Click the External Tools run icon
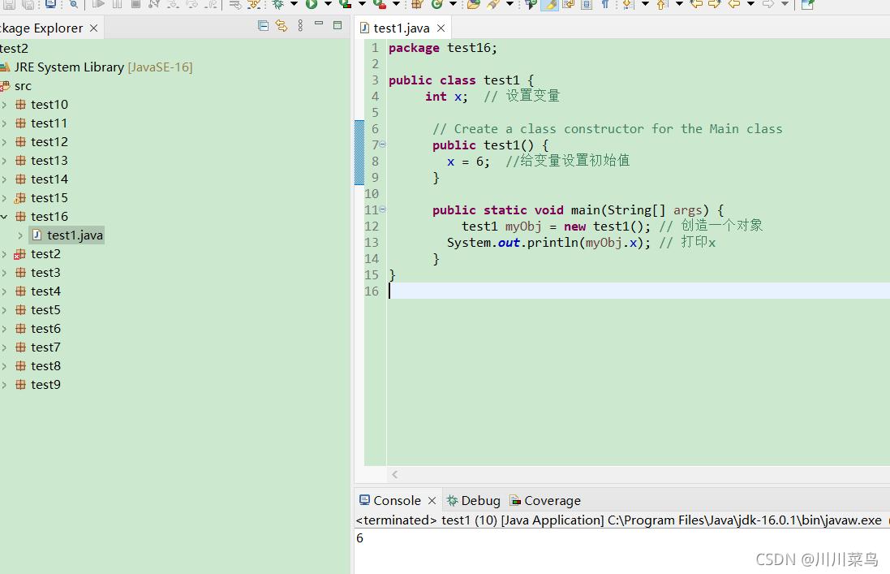Image resolution: width=890 pixels, height=574 pixels. click(379, 4)
